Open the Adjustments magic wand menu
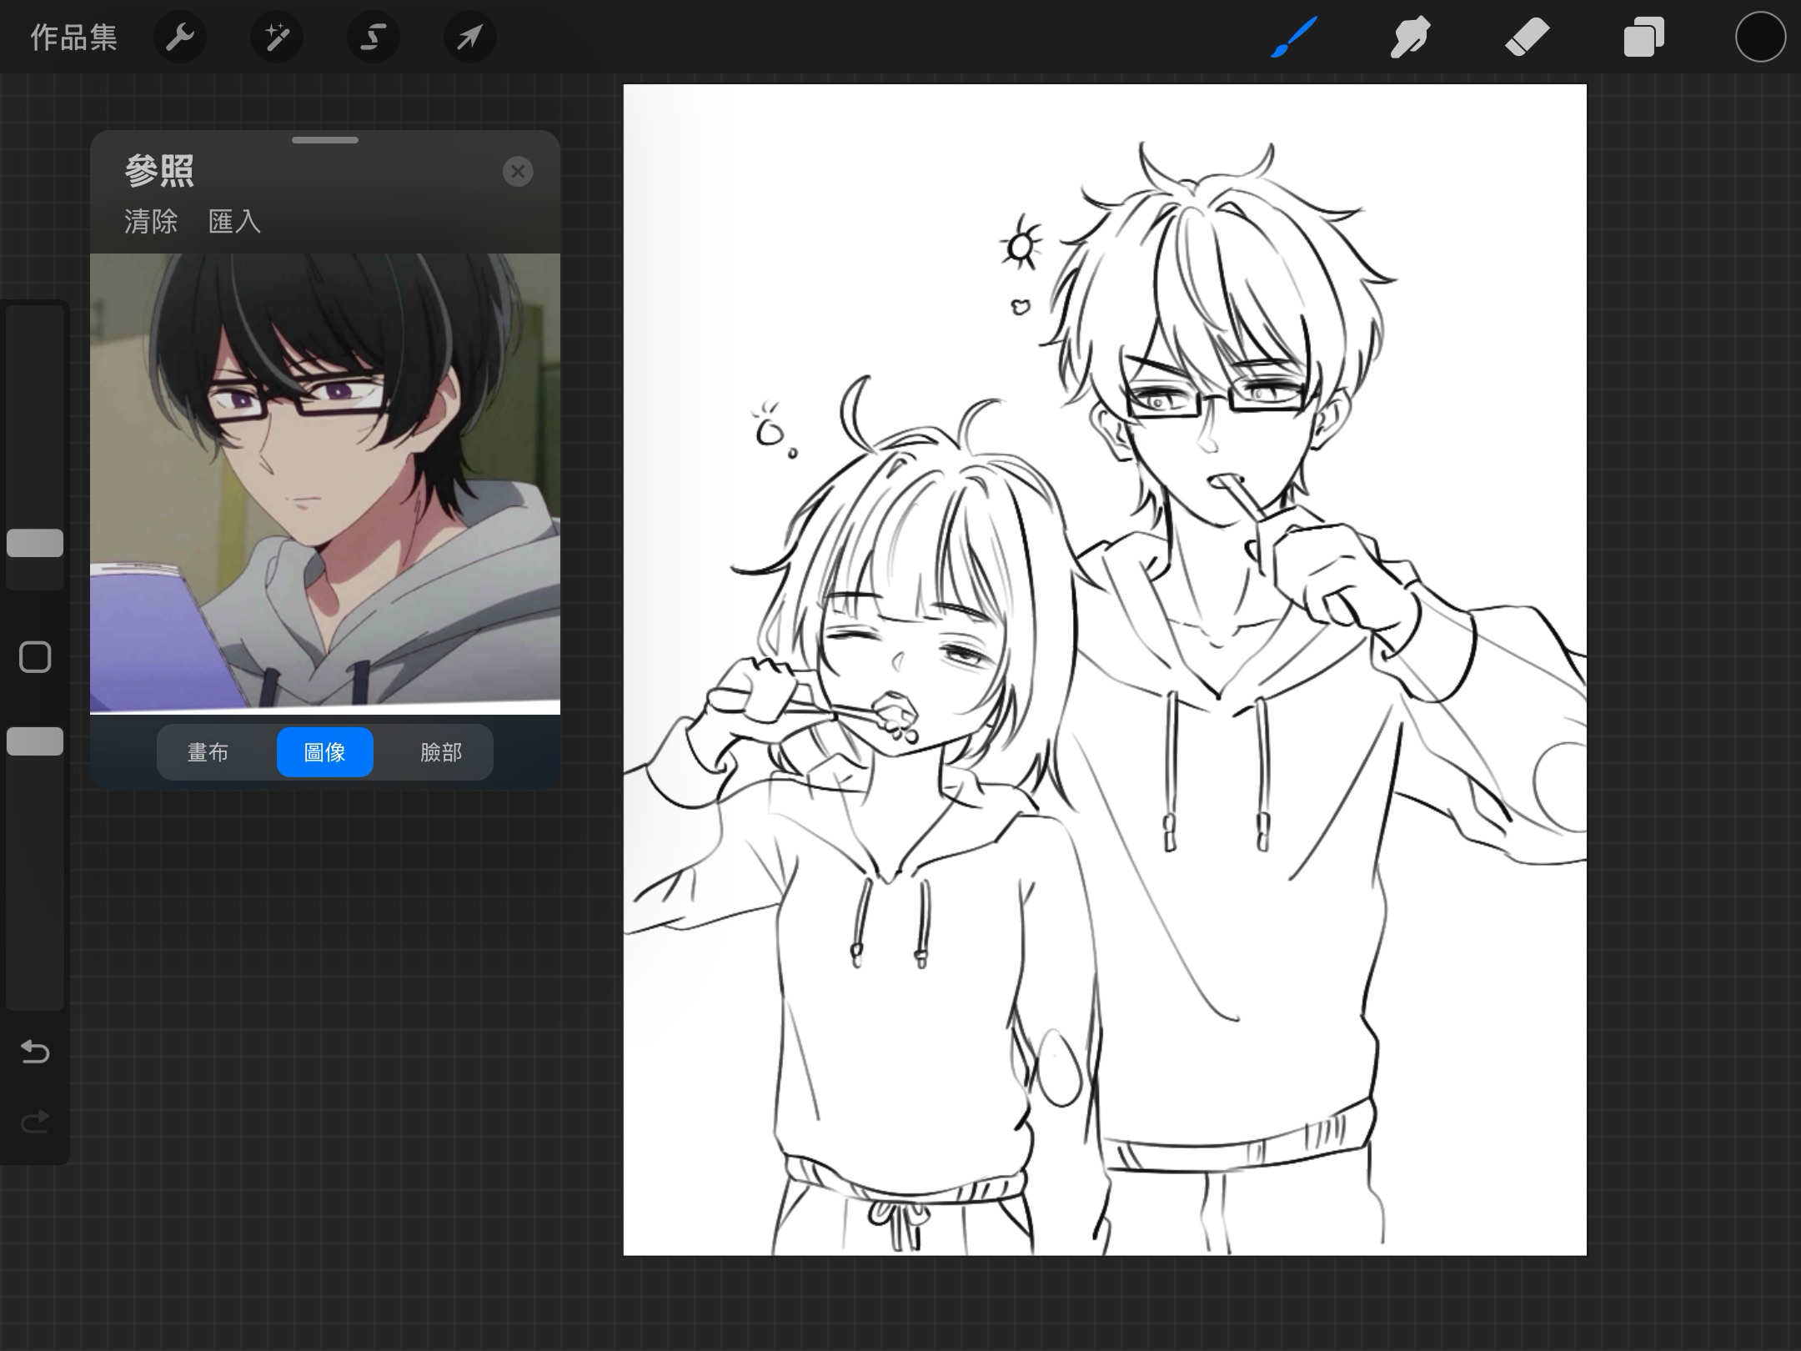Image resolution: width=1801 pixels, height=1351 pixels. pos(277,38)
